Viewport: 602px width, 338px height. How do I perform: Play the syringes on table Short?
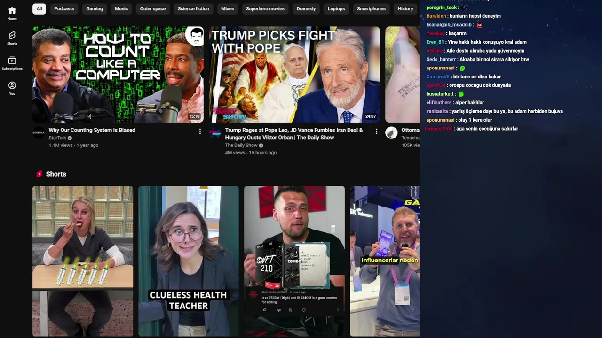tap(83, 261)
